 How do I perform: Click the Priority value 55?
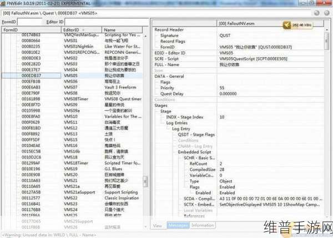pyautogui.click(x=222, y=88)
